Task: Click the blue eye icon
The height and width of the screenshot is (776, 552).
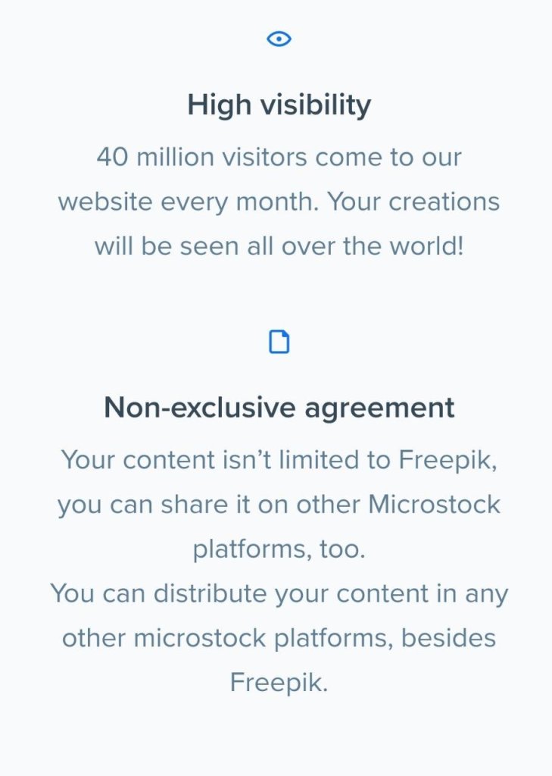Action: [x=279, y=39]
